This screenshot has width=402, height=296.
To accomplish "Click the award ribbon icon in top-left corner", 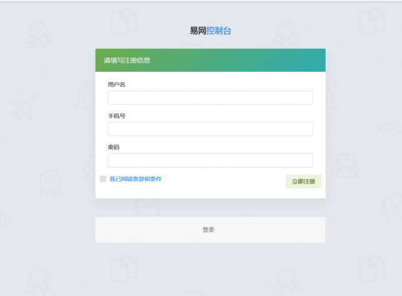I will click(37, 34).
